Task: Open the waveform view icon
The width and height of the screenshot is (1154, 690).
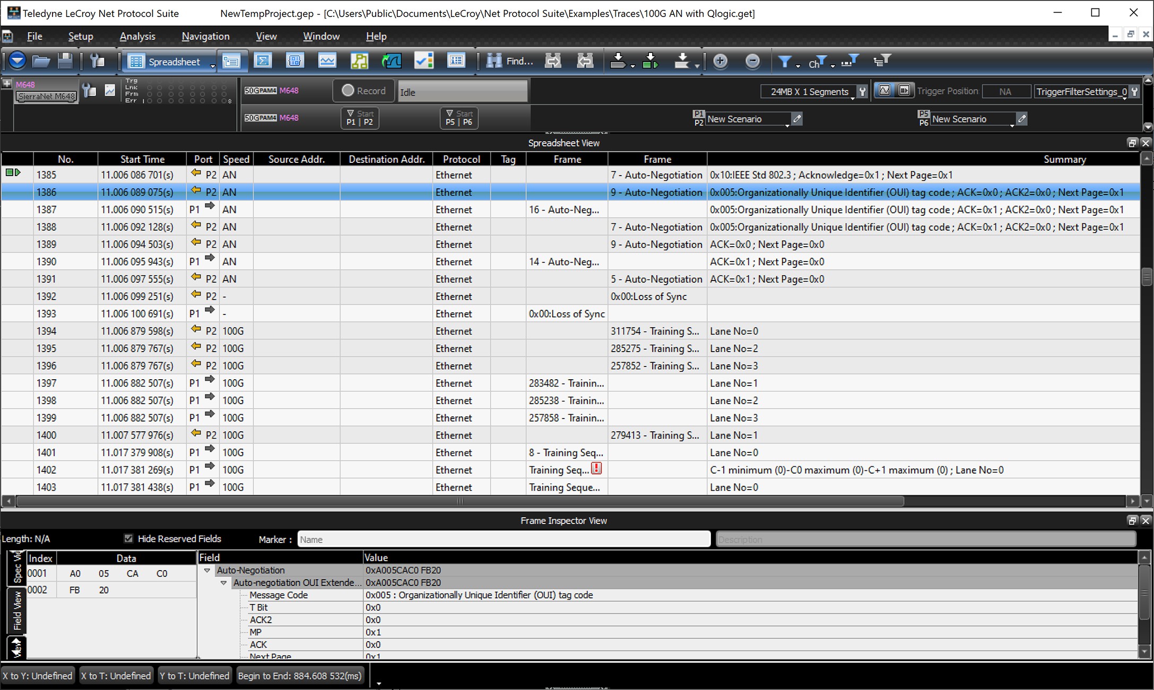Action: click(x=327, y=61)
